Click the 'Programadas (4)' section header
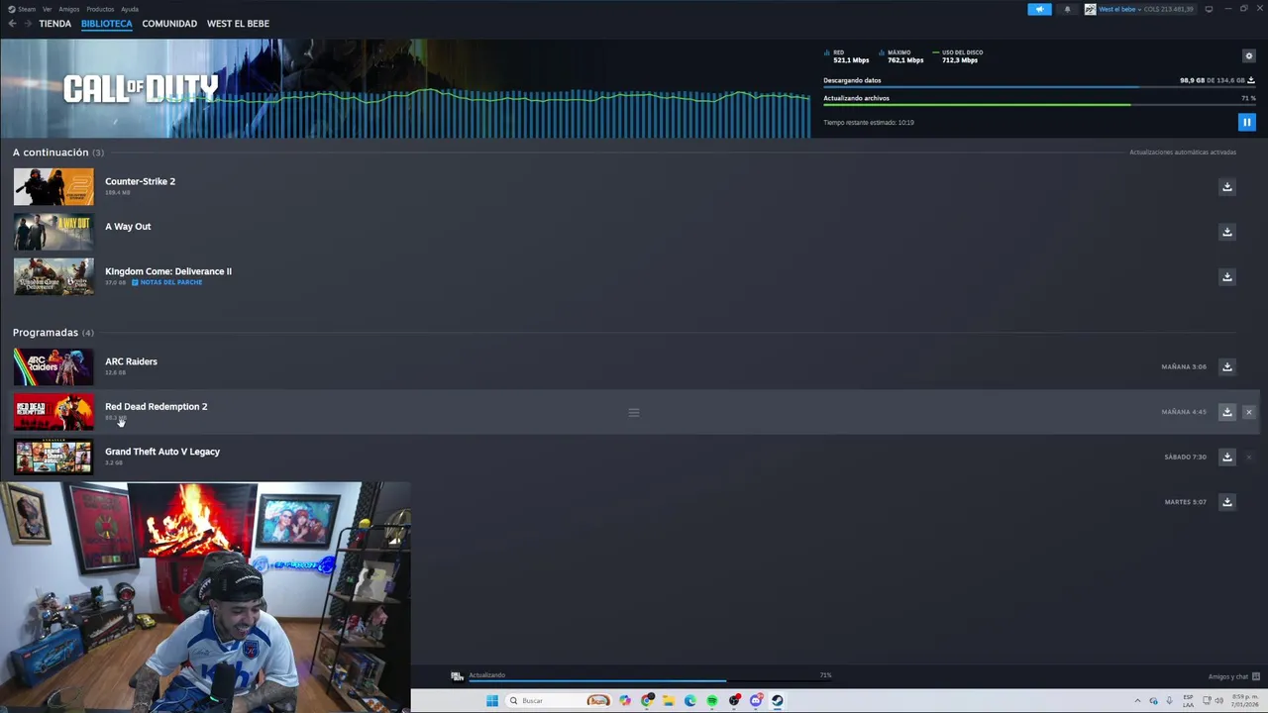The image size is (1268, 713). click(x=53, y=333)
